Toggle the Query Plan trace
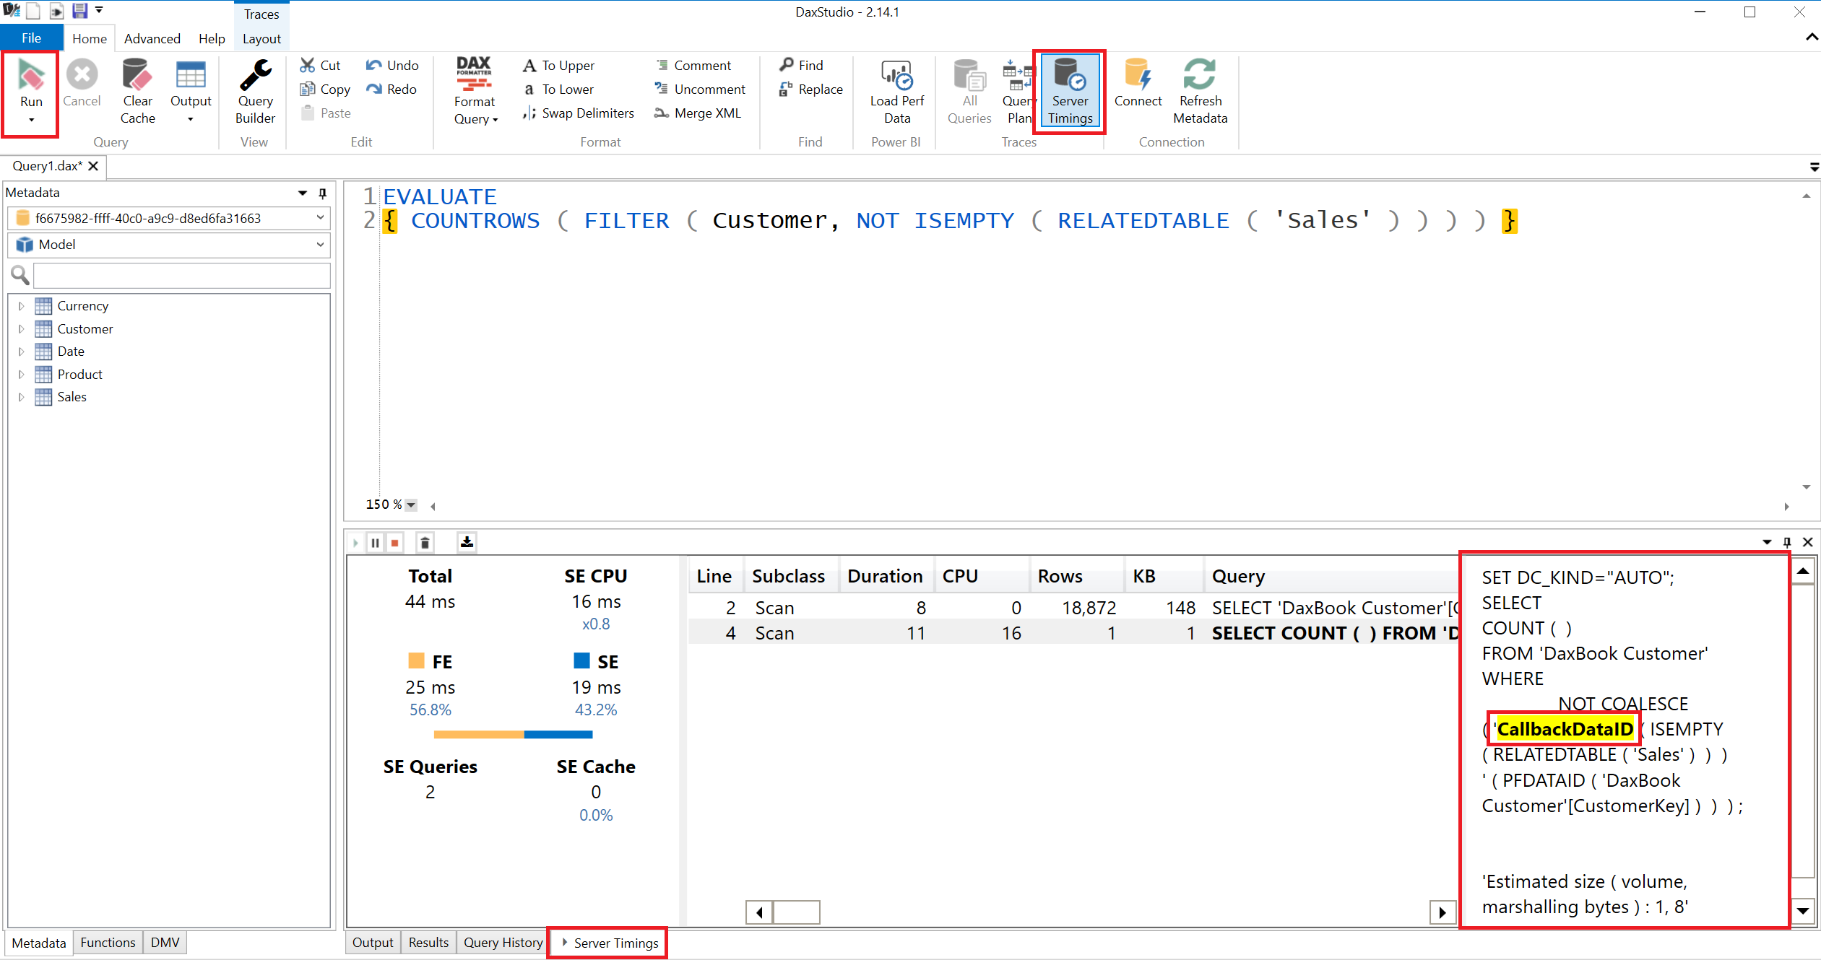 1018,92
